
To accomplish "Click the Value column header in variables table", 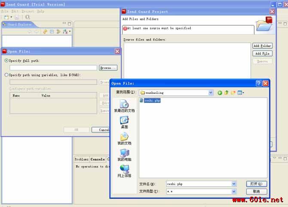I will tap(46, 96).
